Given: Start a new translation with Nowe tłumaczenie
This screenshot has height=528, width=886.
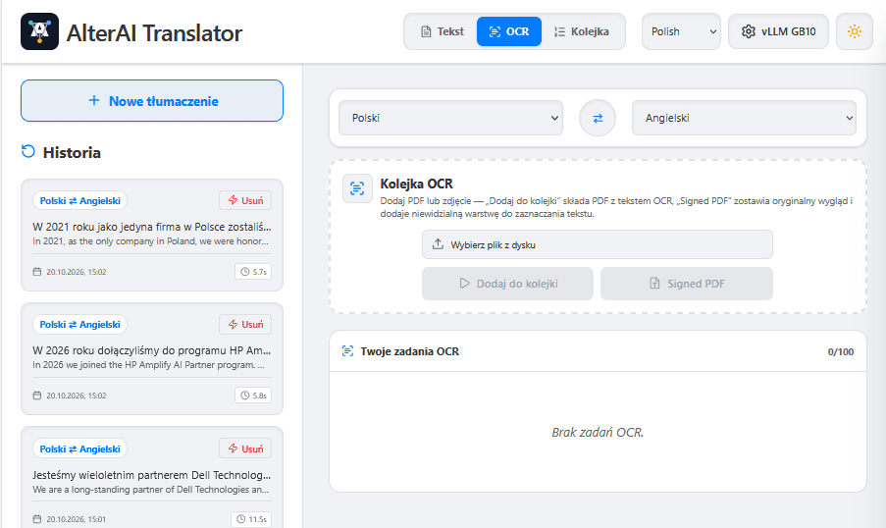Looking at the screenshot, I should click(152, 101).
